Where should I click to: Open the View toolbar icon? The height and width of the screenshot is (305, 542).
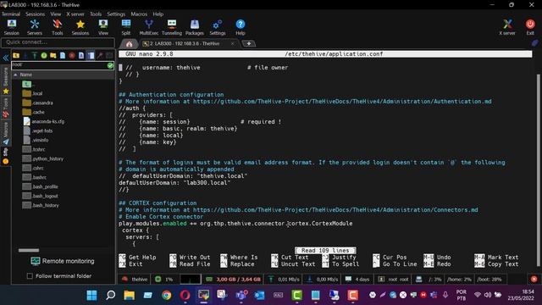pyautogui.click(x=103, y=27)
